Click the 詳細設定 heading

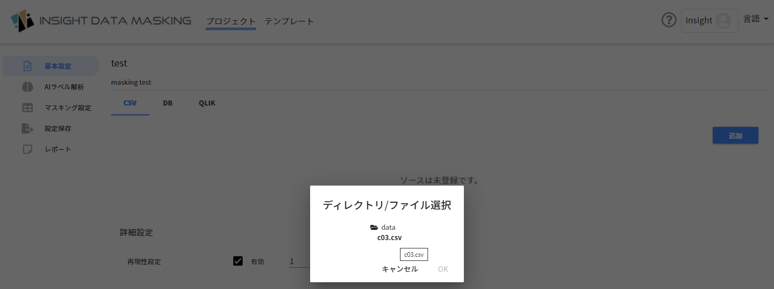click(x=136, y=232)
